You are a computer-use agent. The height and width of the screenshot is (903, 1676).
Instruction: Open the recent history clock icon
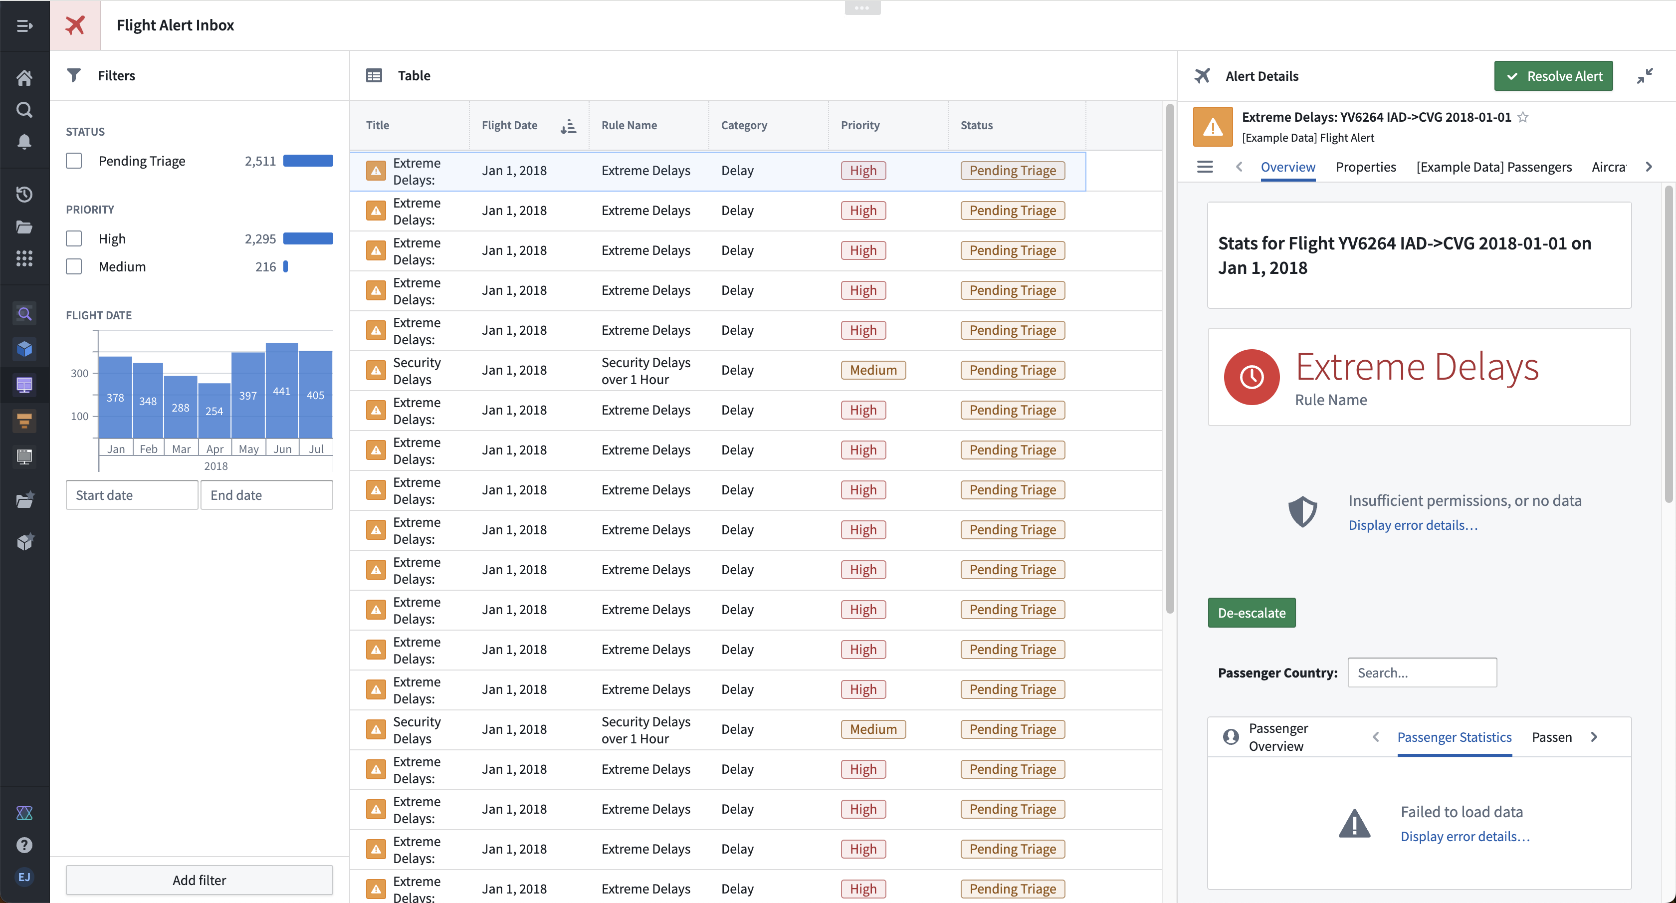pyautogui.click(x=24, y=194)
